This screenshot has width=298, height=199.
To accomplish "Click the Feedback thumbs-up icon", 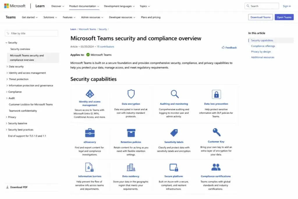I will pos(223,47).
